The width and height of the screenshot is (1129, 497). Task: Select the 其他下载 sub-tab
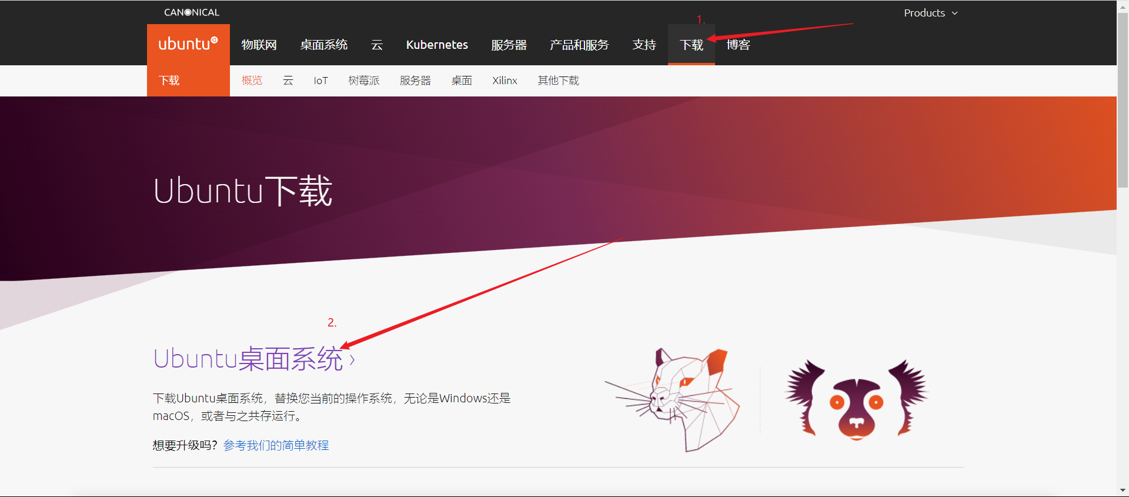tap(558, 81)
